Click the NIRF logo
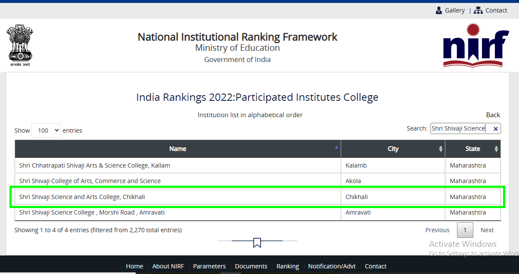 click(476, 46)
